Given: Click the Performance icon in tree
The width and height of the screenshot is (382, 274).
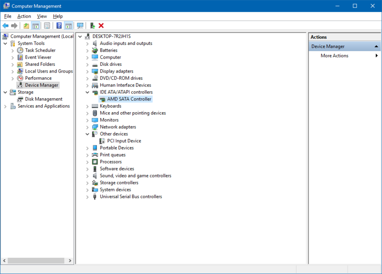Looking at the screenshot, I should (x=20, y=78).
